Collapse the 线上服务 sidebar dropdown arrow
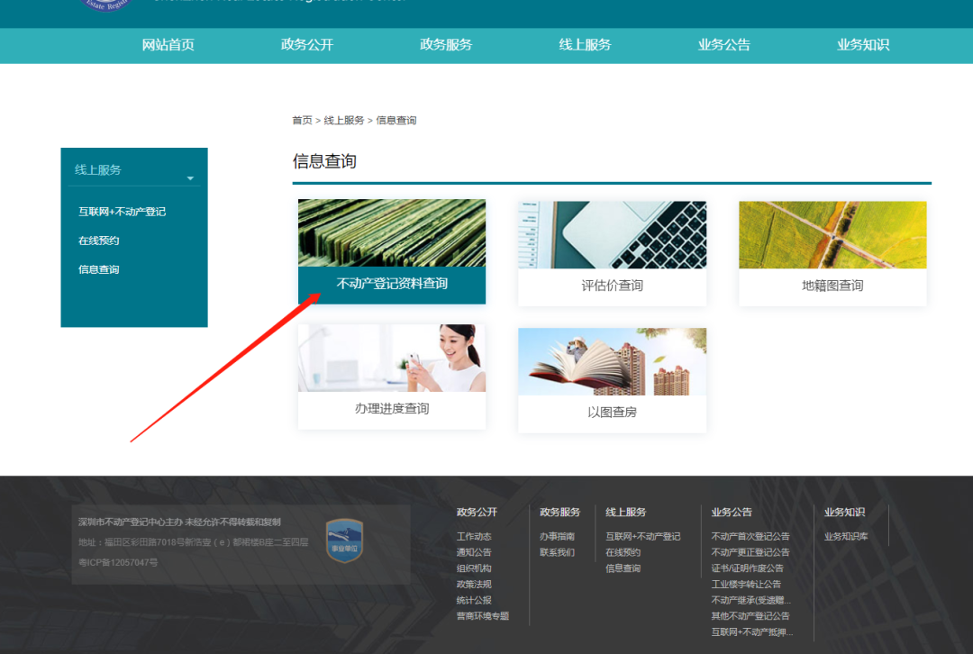 click(x=190, y=178)
